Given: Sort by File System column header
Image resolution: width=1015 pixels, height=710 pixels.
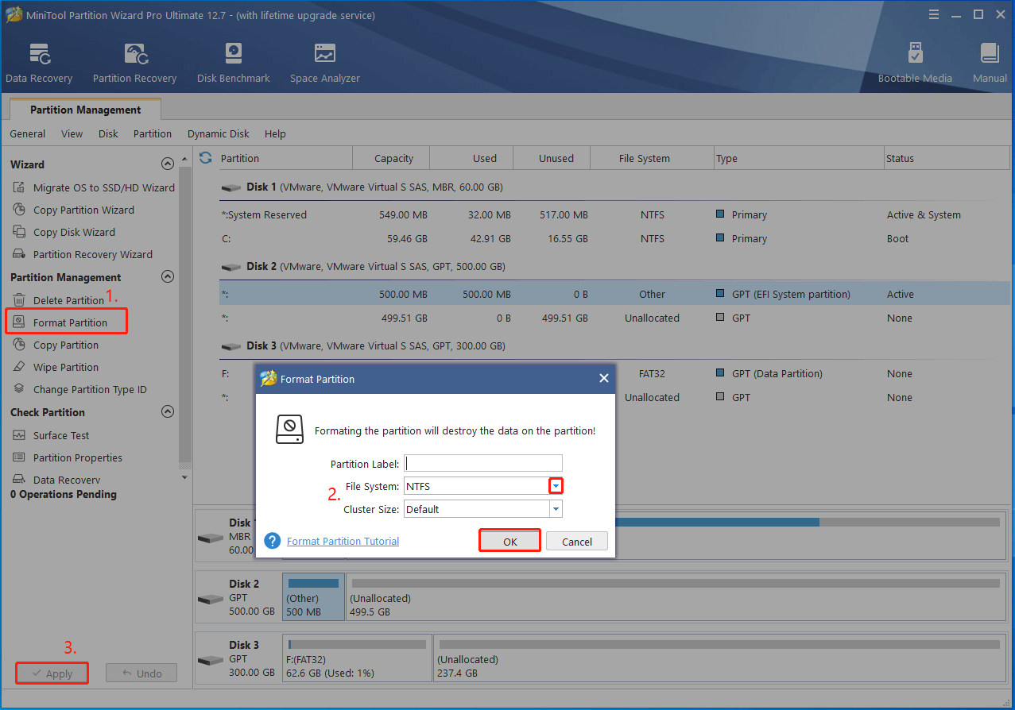Looking at the screenshot, I should pyautogui.click(x=652, y=158).
